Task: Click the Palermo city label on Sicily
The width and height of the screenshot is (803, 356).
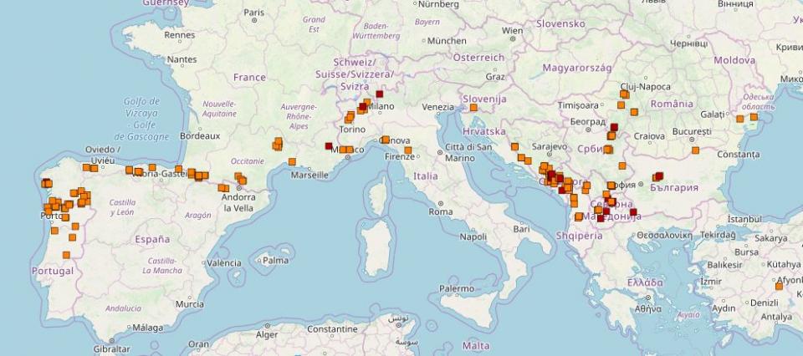Action: point(457,289)
